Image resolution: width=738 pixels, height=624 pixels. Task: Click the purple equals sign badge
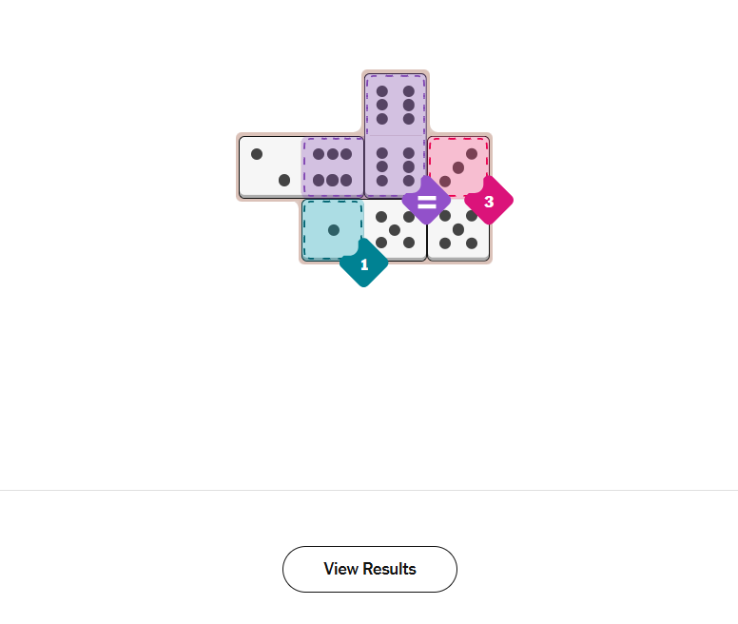tap(426, 202)
